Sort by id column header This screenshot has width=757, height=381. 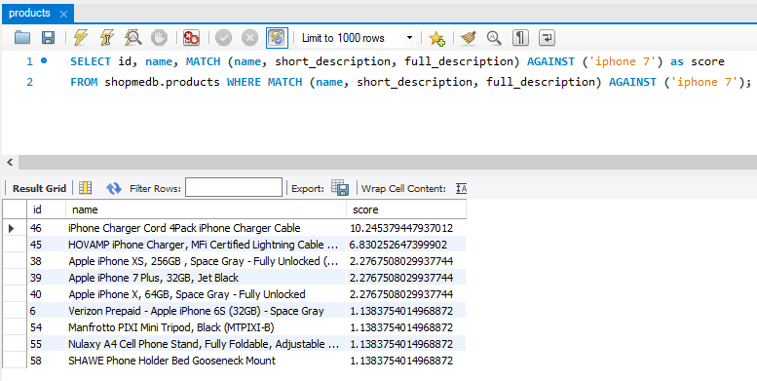pyautogui.click(x=47, y=210)
